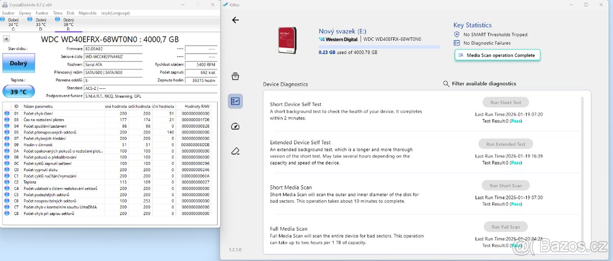Open the Soubor menu
The height and width of the screenshot is (261, 613).
tap(8, 13)
